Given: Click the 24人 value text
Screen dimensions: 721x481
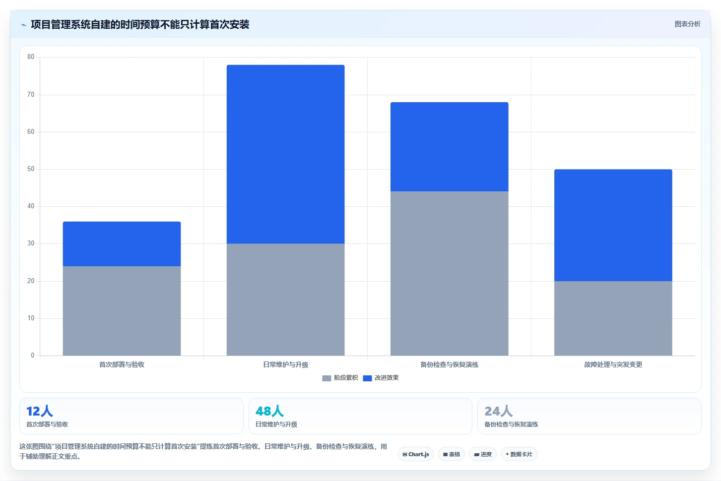Looking at the screenshot, I should pyautogui.click(x=499, y=411).
